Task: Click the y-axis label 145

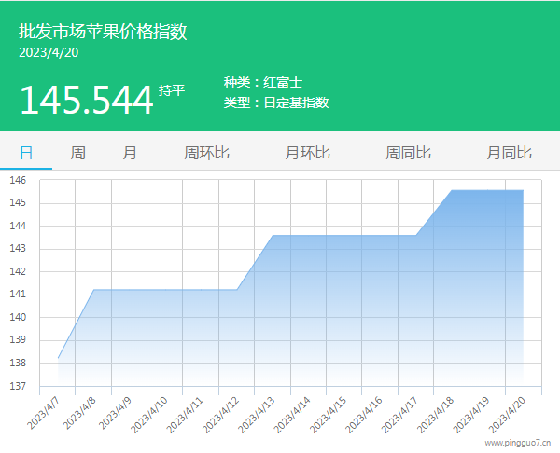Action: (18, 202)
